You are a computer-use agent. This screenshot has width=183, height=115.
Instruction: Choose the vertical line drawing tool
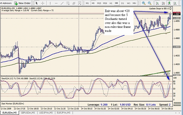[x=50, y=3]
